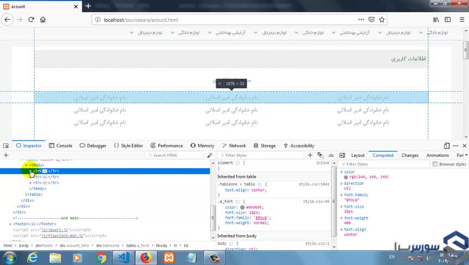Expand computed text-align property arrow
The image size is (469, 265).
(342, 230)
